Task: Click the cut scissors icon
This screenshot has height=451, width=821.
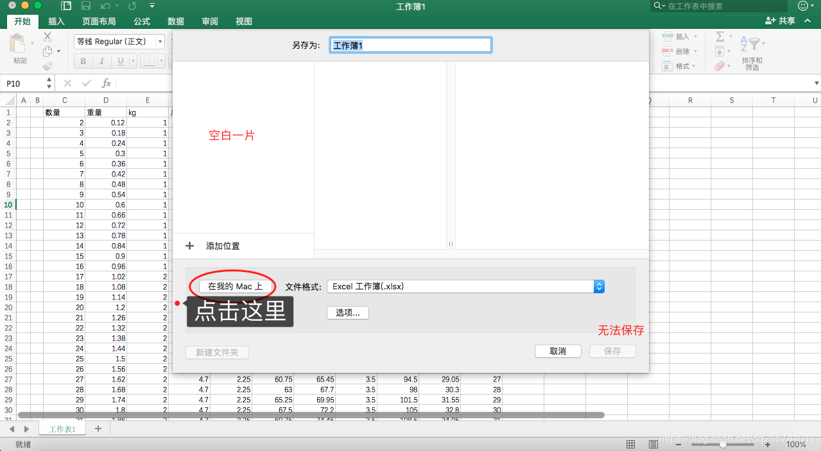Action: pyautogui.click(x=48, y=37)
